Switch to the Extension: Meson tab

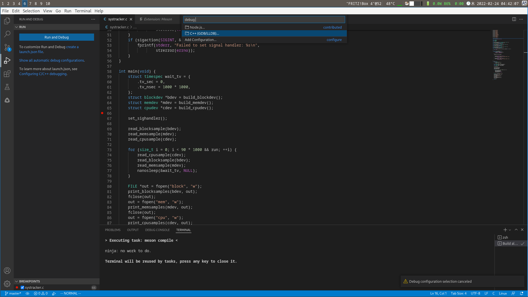pyautogui.click(x=158, y=19)
